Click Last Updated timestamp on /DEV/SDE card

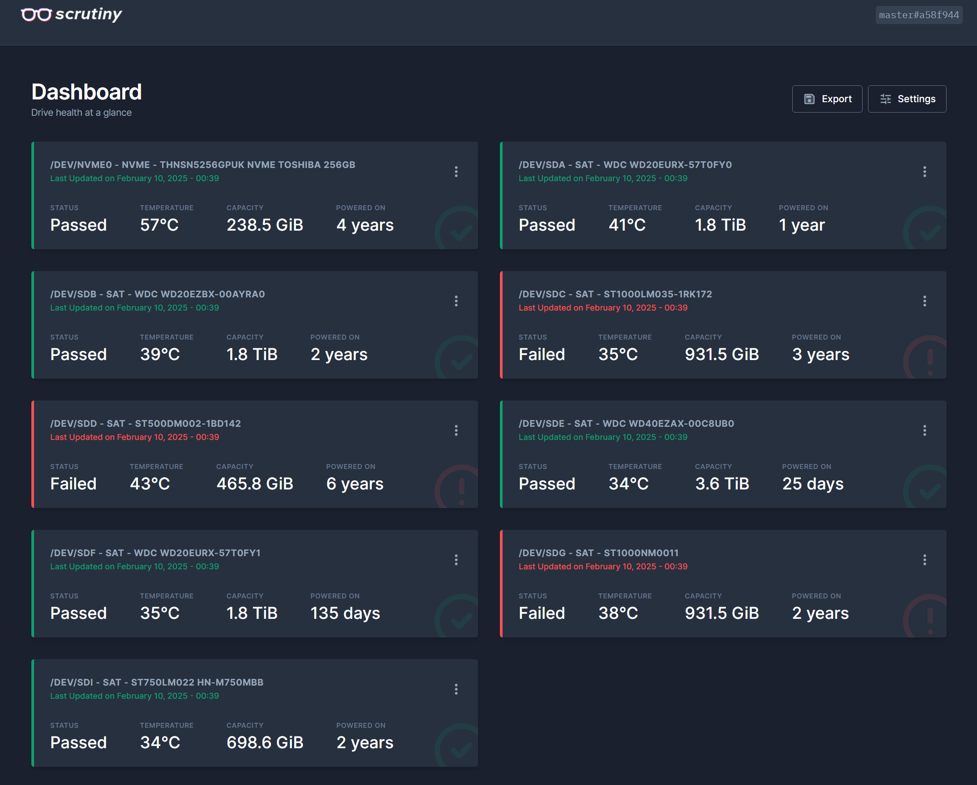pyautogui.click(x=603, y=437)
